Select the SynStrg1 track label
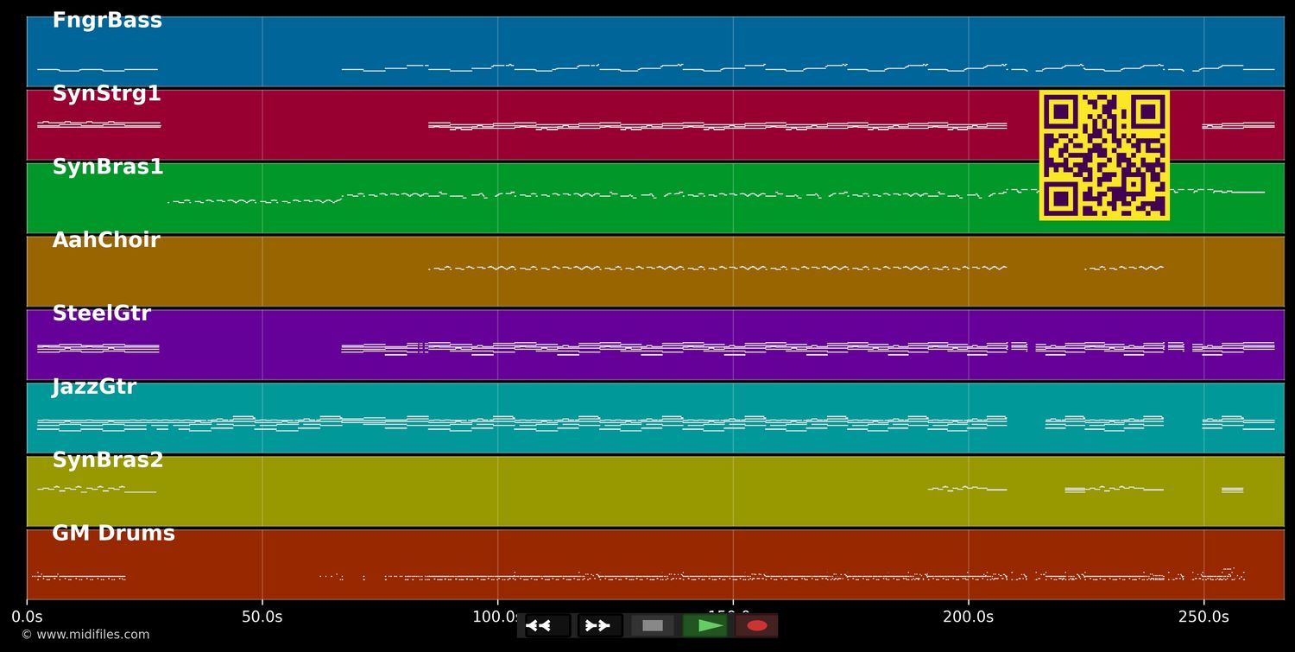This screenshot has width=1295, height=652. pos(106,94)
